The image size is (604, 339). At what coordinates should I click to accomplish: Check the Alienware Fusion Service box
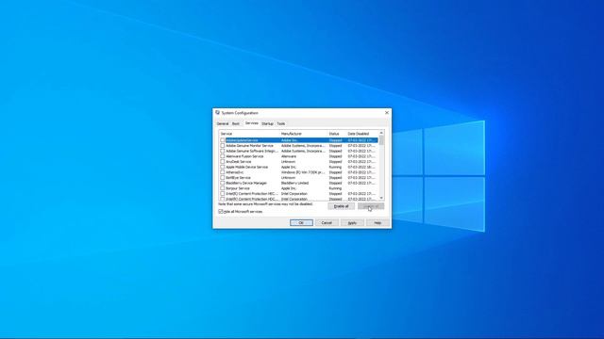point(223,156)
